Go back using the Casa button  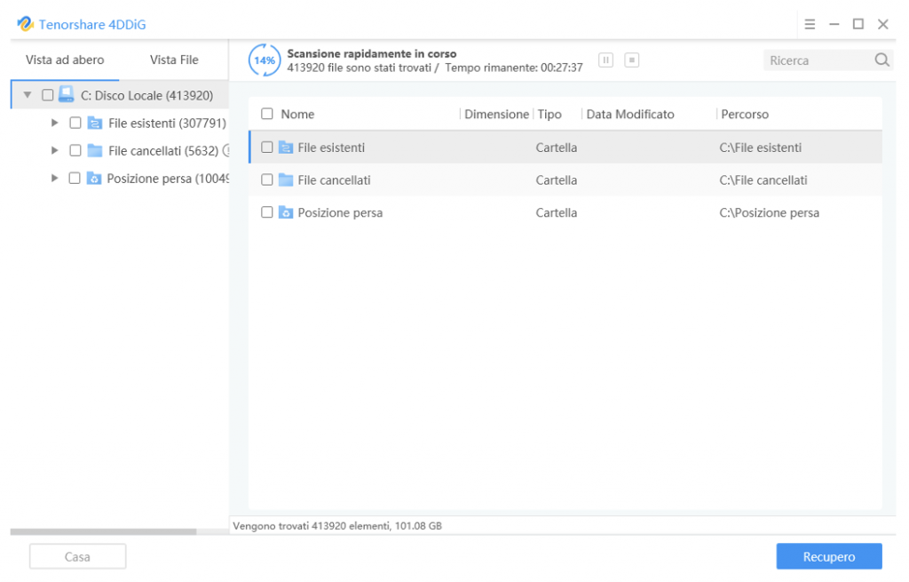77,556
